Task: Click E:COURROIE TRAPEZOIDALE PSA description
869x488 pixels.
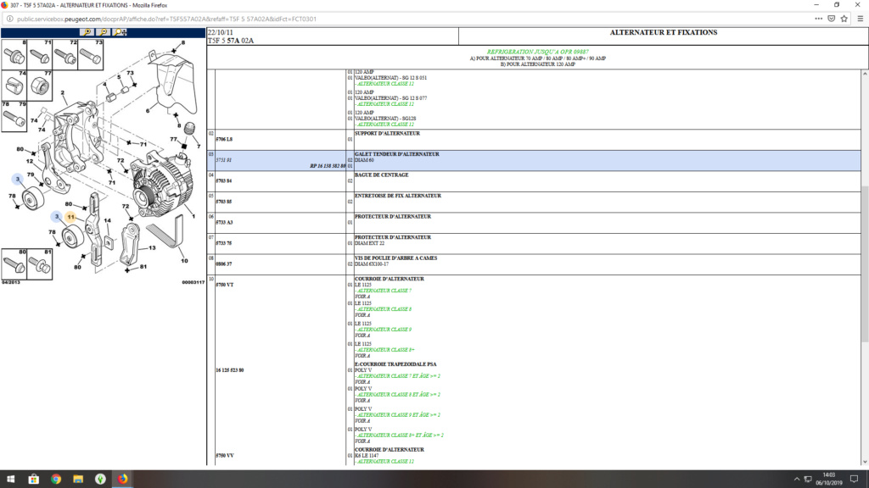Action: (x=395, y=364)
